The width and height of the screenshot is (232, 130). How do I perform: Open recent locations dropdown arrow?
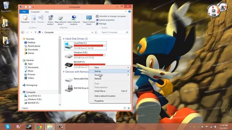[32, 32]
